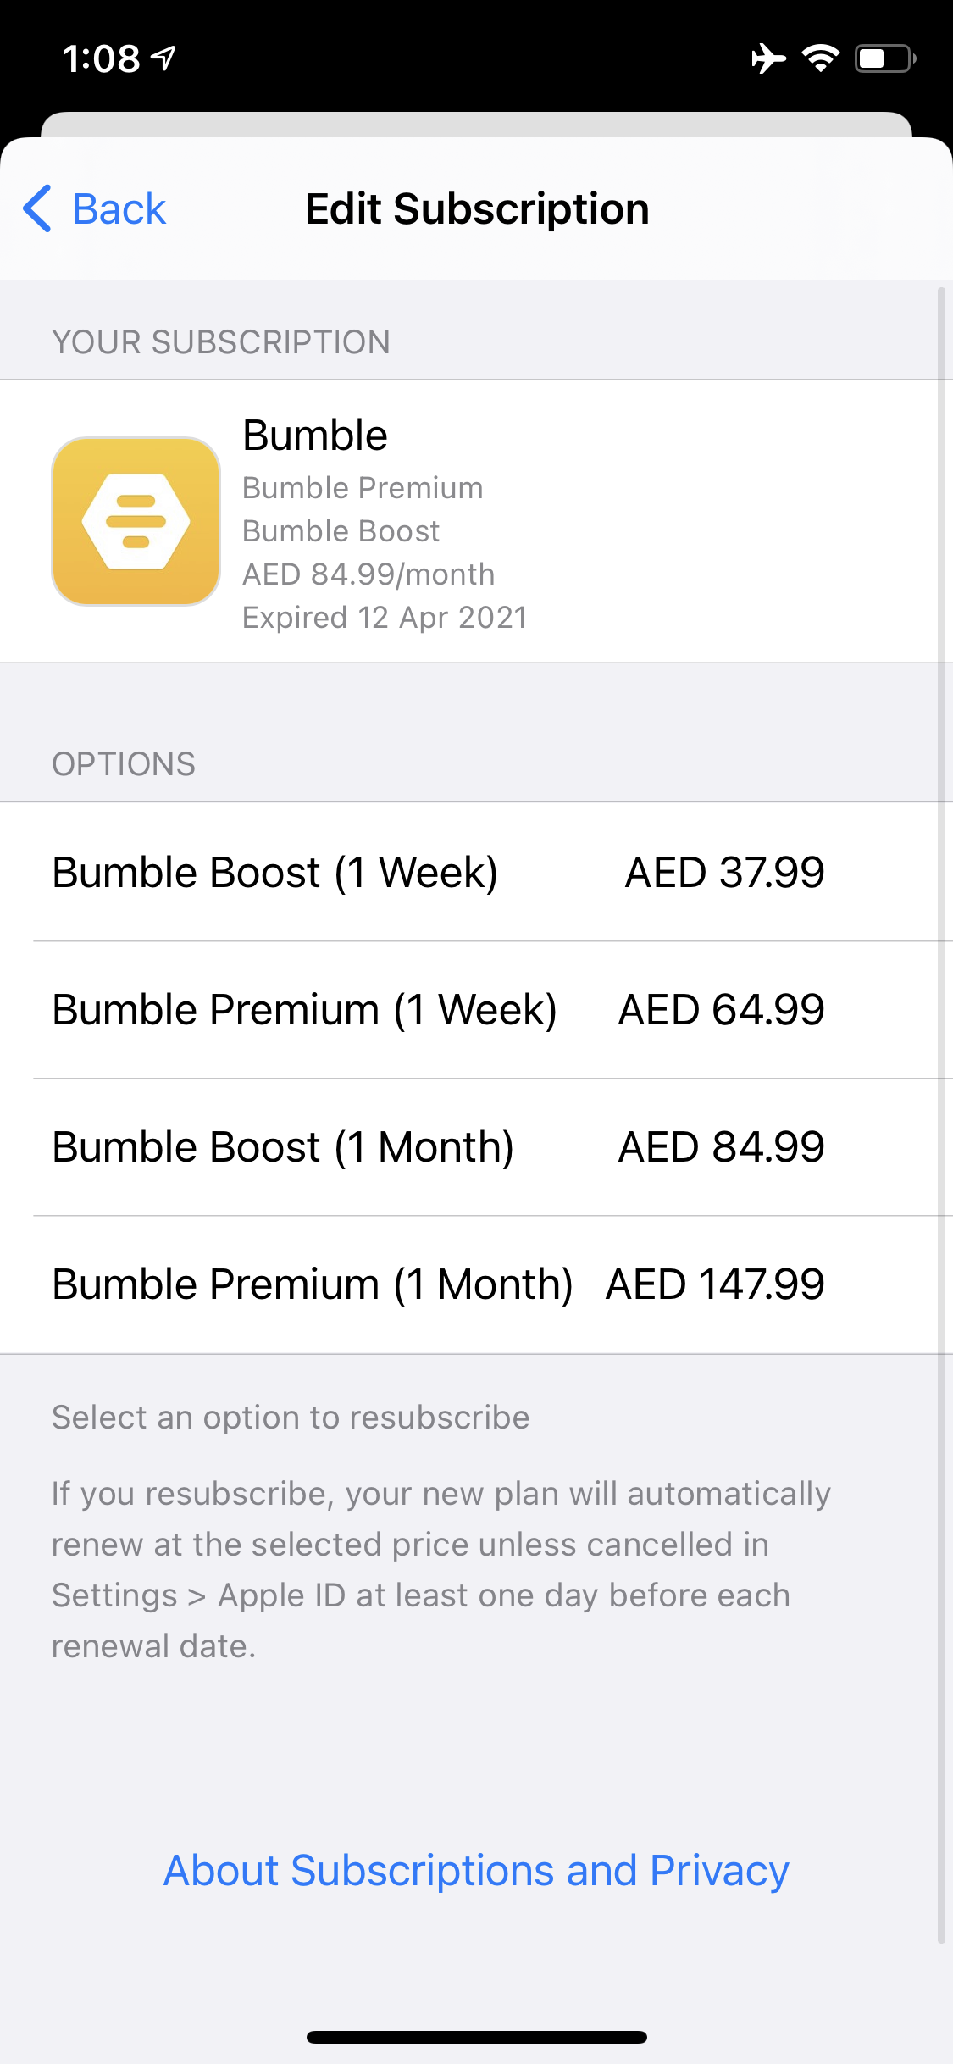Image resolution: width=953 pixels, height=2064 pixels.
Task: Click the vertical scrollbar on the right
Action: (941, 1114)
